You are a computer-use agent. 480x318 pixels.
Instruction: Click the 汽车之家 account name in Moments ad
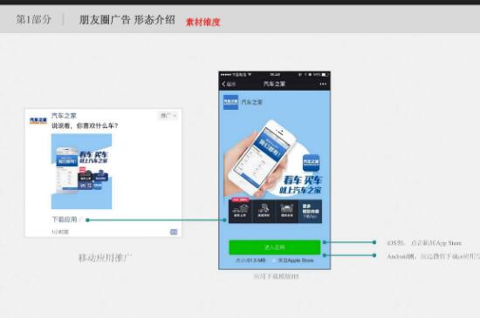coord(64,116)
